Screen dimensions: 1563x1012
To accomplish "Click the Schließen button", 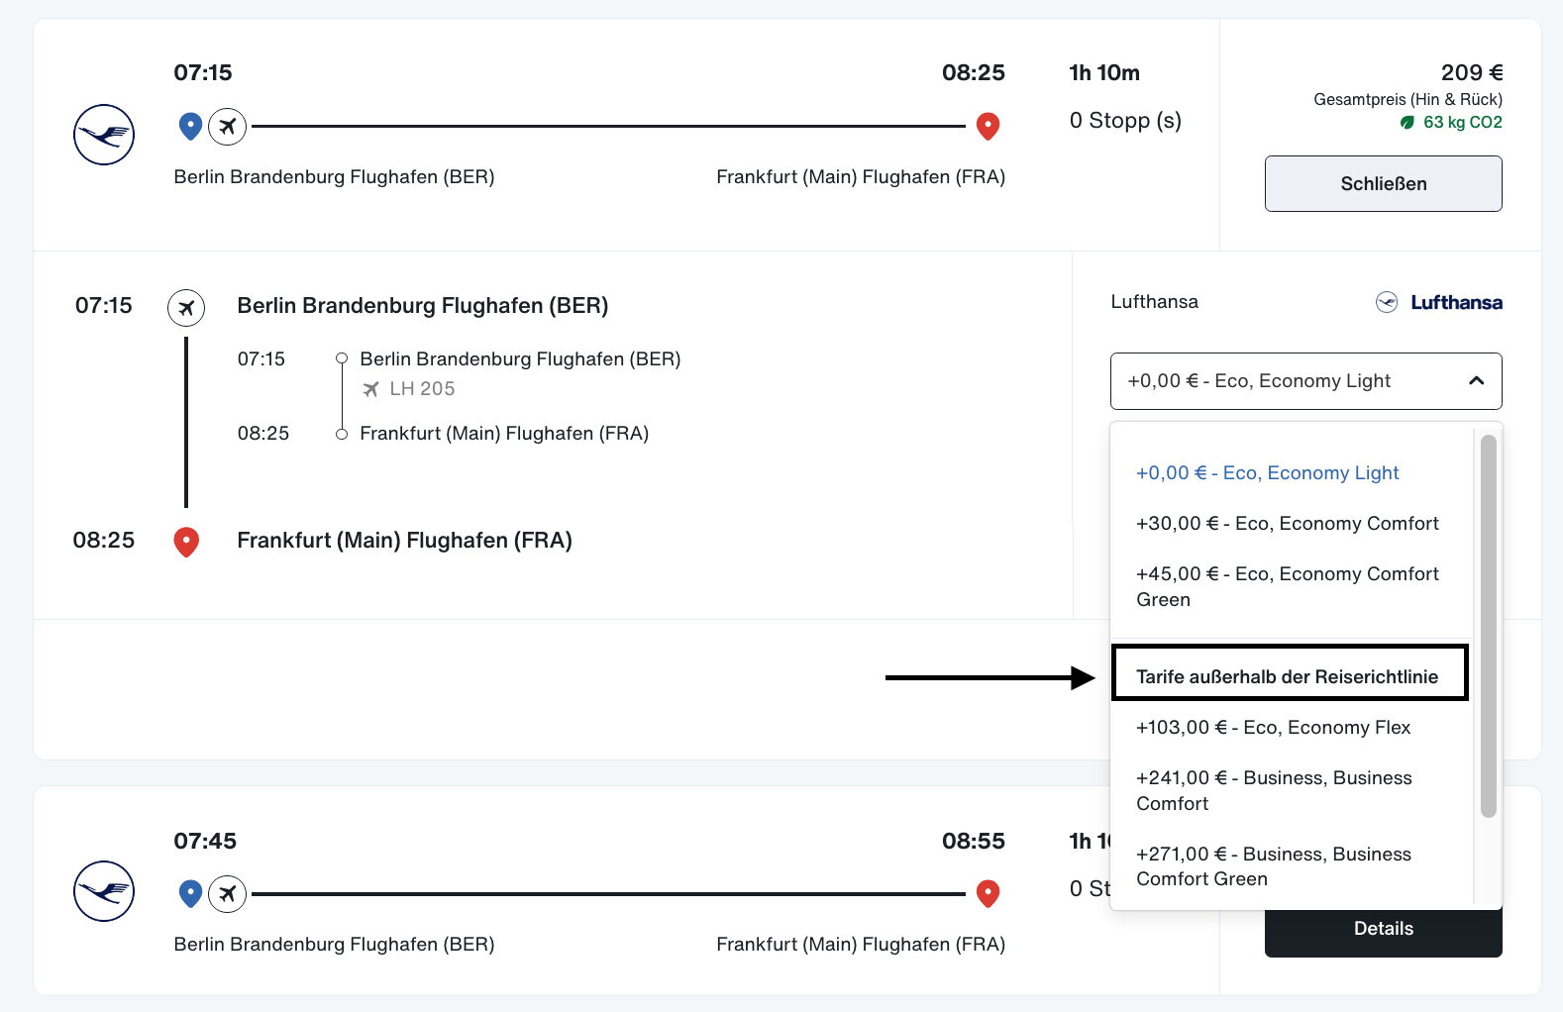I will (x=1384, y=183).
